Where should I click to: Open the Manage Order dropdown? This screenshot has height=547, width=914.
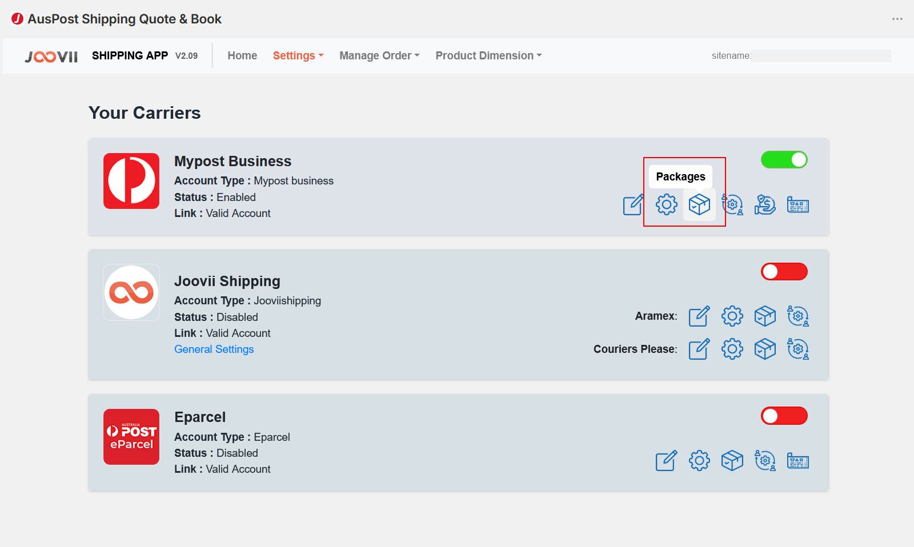pyautogui.click(x=379, y=55)
